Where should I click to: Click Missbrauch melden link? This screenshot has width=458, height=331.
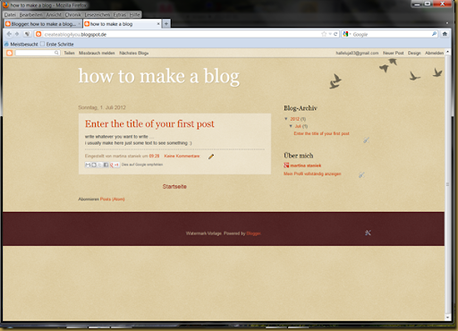click(x=97, y=53)
